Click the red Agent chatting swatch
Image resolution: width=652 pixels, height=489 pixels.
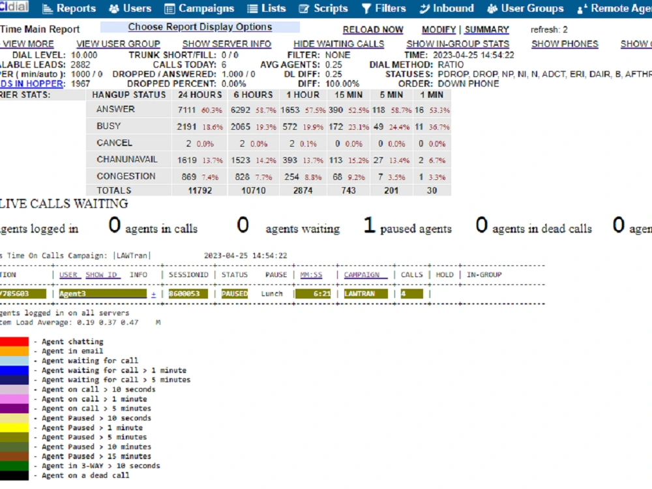14,342
